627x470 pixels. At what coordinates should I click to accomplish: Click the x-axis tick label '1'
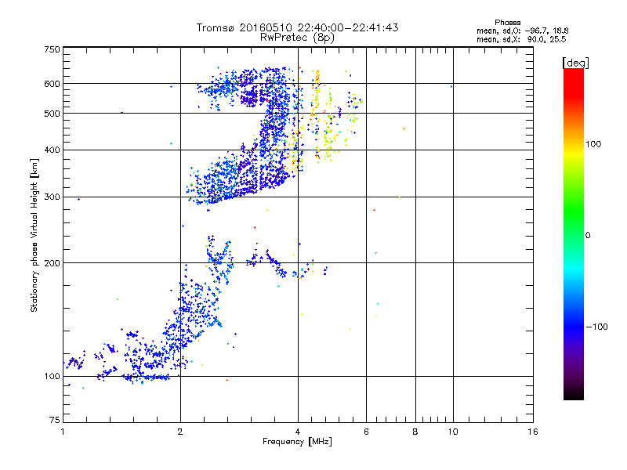click(x=63, y=432)
